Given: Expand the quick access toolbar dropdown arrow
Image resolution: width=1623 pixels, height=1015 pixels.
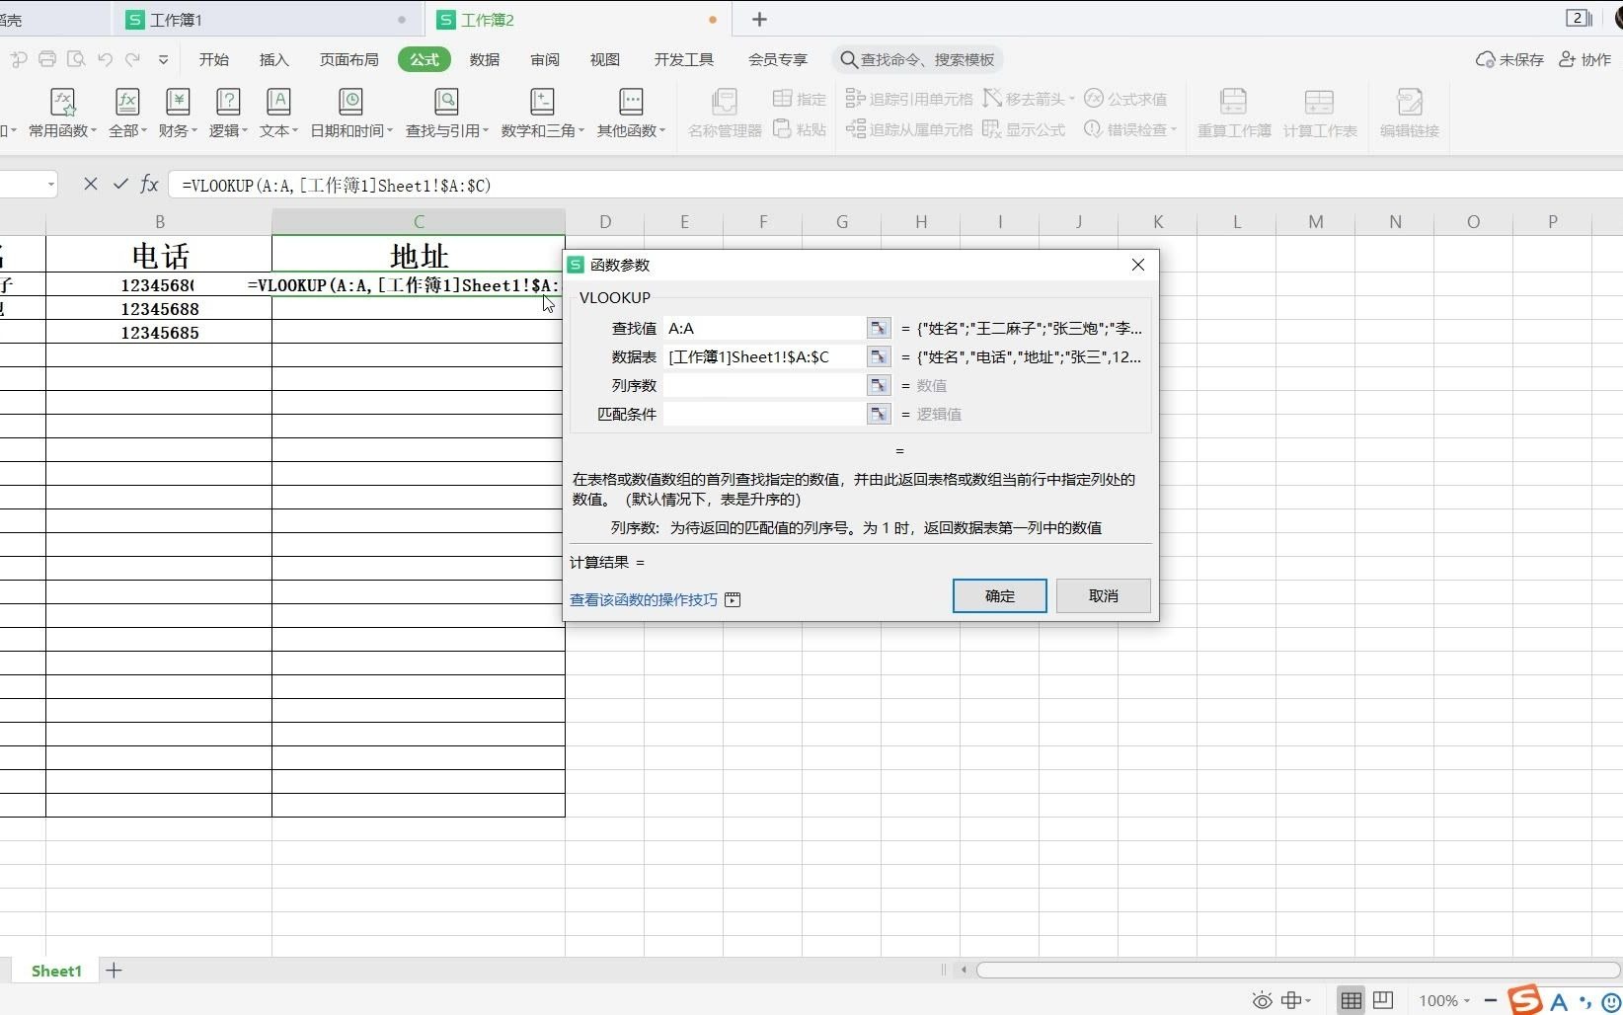Looking at the screenshot, I should click(163, 59).
